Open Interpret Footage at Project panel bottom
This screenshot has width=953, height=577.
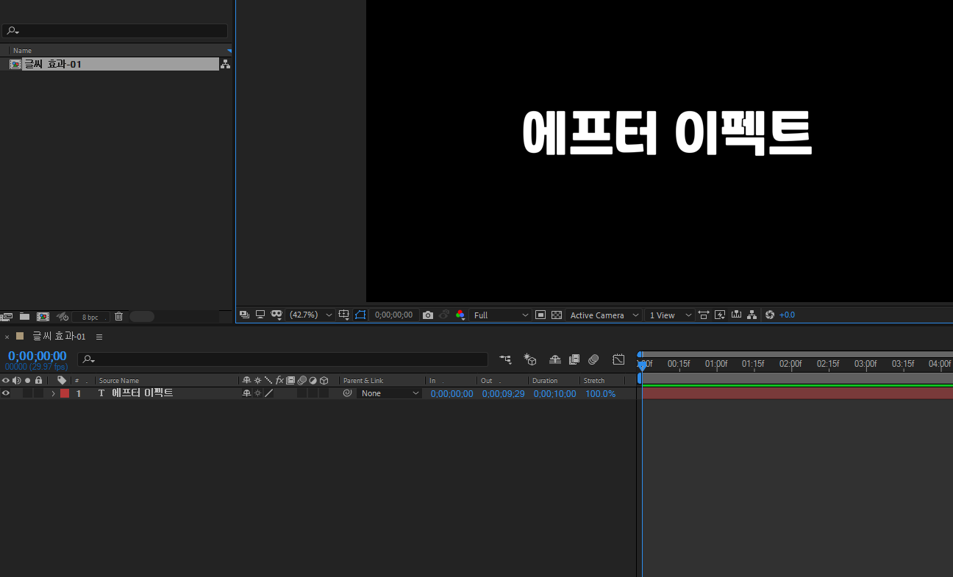7,316
